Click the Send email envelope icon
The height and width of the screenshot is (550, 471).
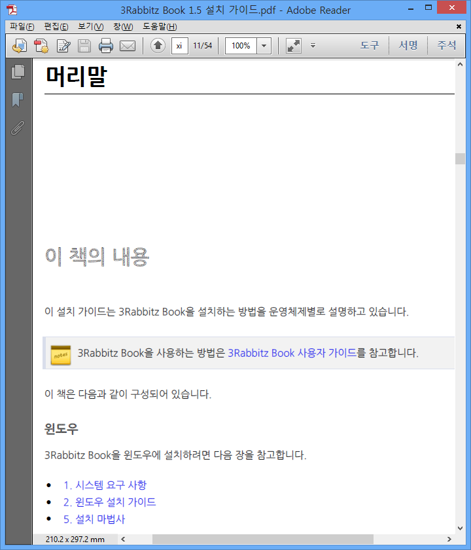tap(128, 46)
